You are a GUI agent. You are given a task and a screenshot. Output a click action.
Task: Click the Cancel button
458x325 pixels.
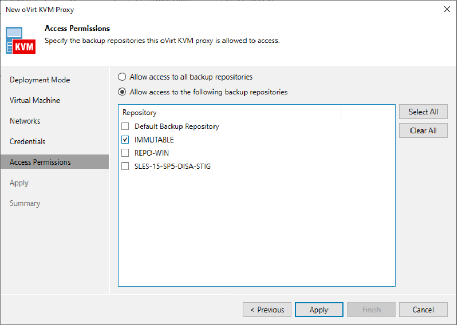tap(423, 310)
